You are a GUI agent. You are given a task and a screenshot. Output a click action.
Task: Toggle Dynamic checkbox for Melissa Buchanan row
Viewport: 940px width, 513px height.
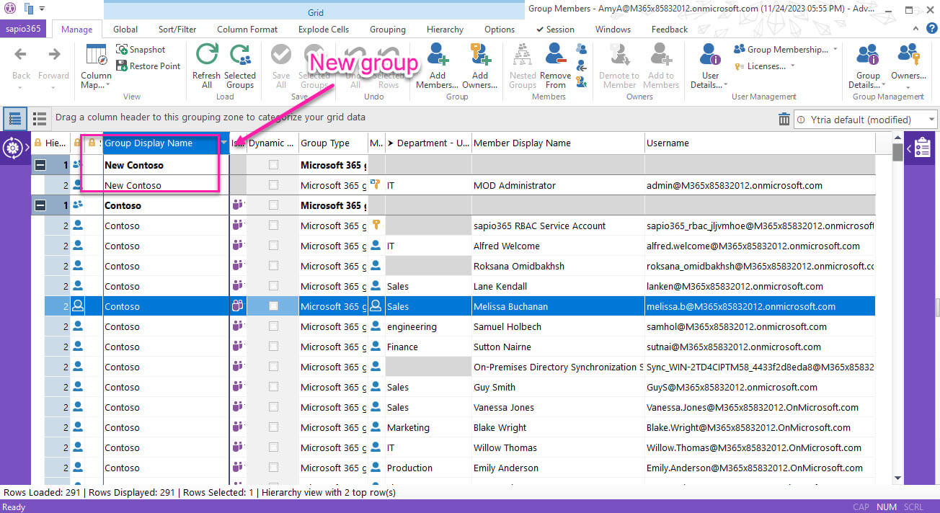(x=273, y=306)
